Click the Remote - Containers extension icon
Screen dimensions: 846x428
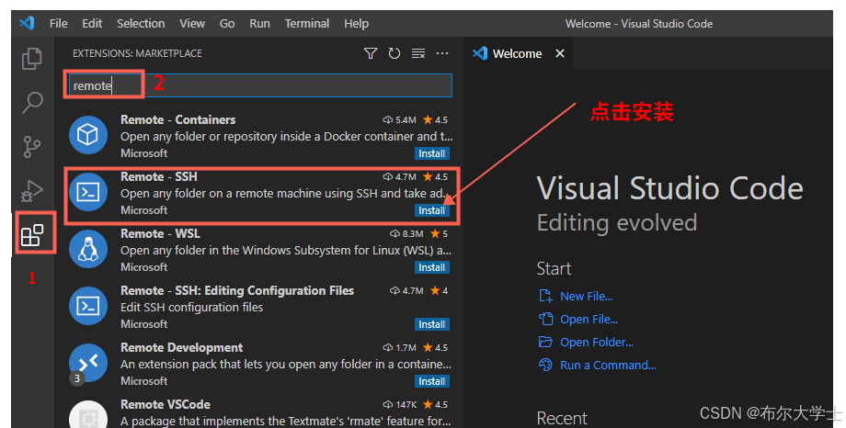point(88,135)
